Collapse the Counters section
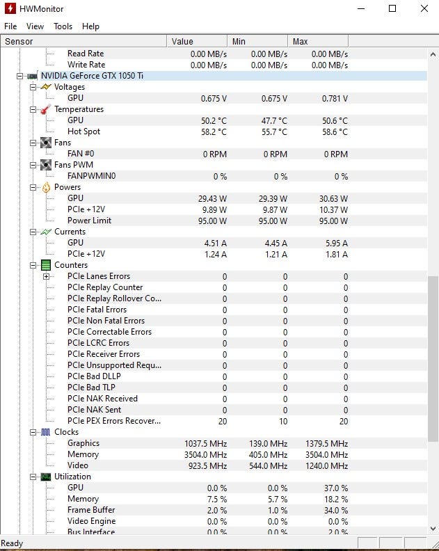The width and height of the screenshot is (439, 551). pos(33,265)
